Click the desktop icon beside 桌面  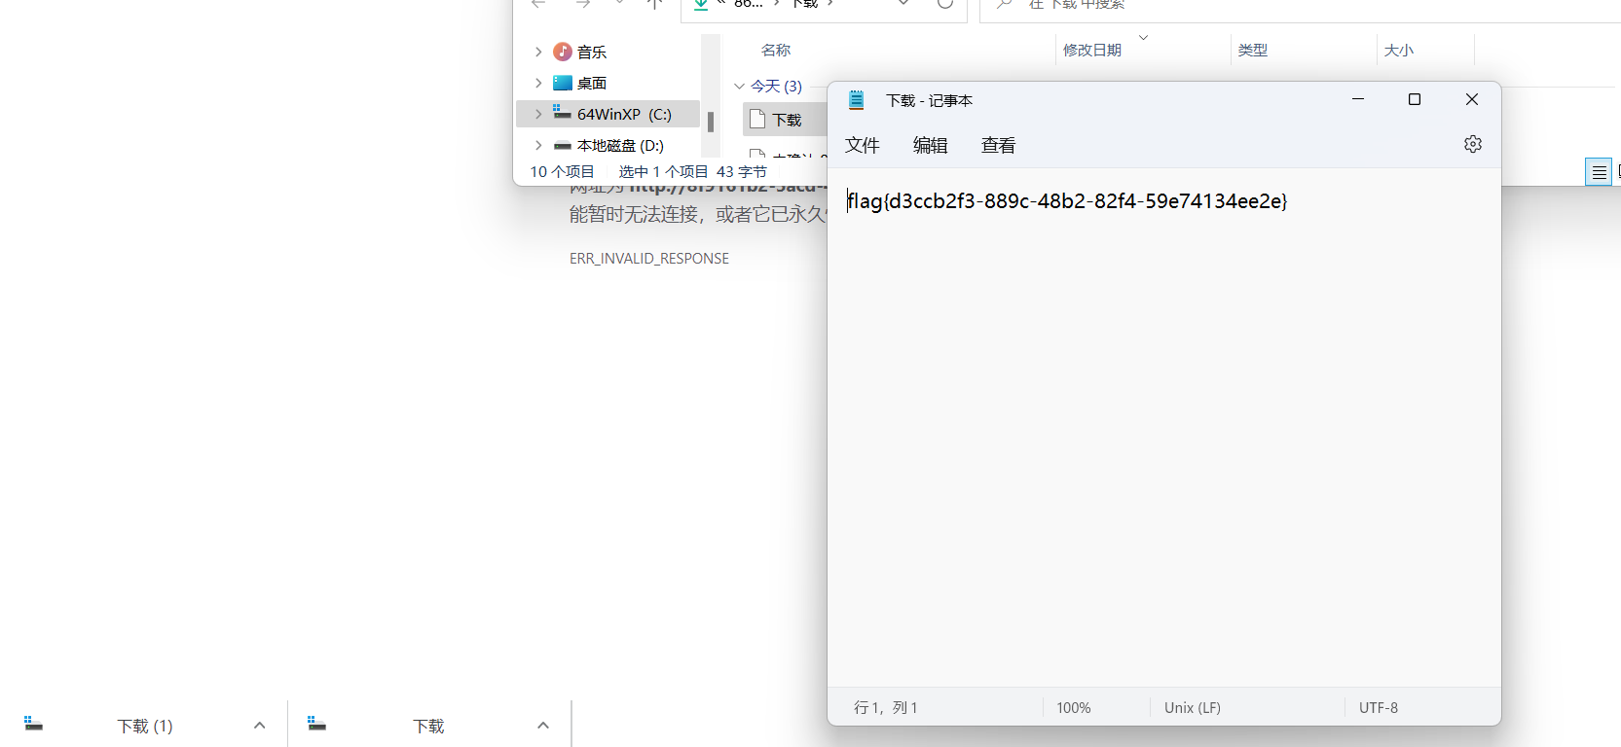click(563, 83)
